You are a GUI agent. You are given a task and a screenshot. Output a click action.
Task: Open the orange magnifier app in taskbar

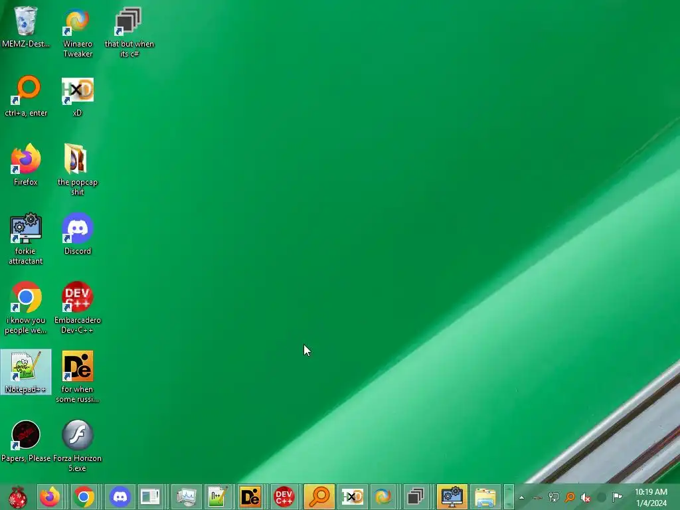319,497
